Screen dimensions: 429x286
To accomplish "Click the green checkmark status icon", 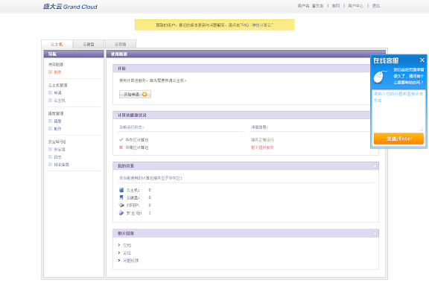I will 121,139.
